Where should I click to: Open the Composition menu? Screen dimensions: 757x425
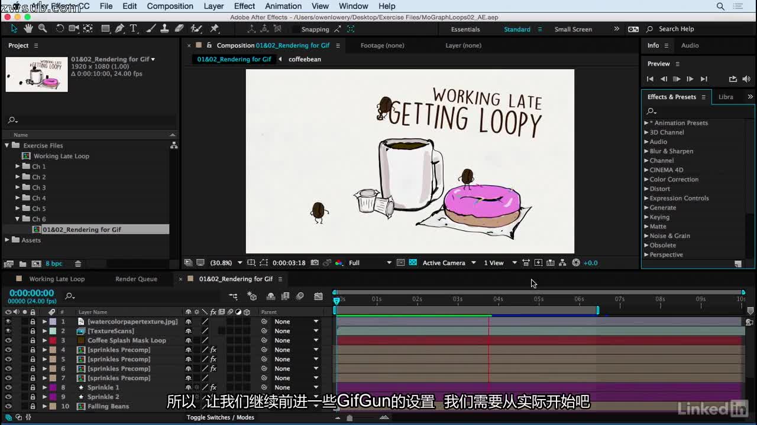170,6
